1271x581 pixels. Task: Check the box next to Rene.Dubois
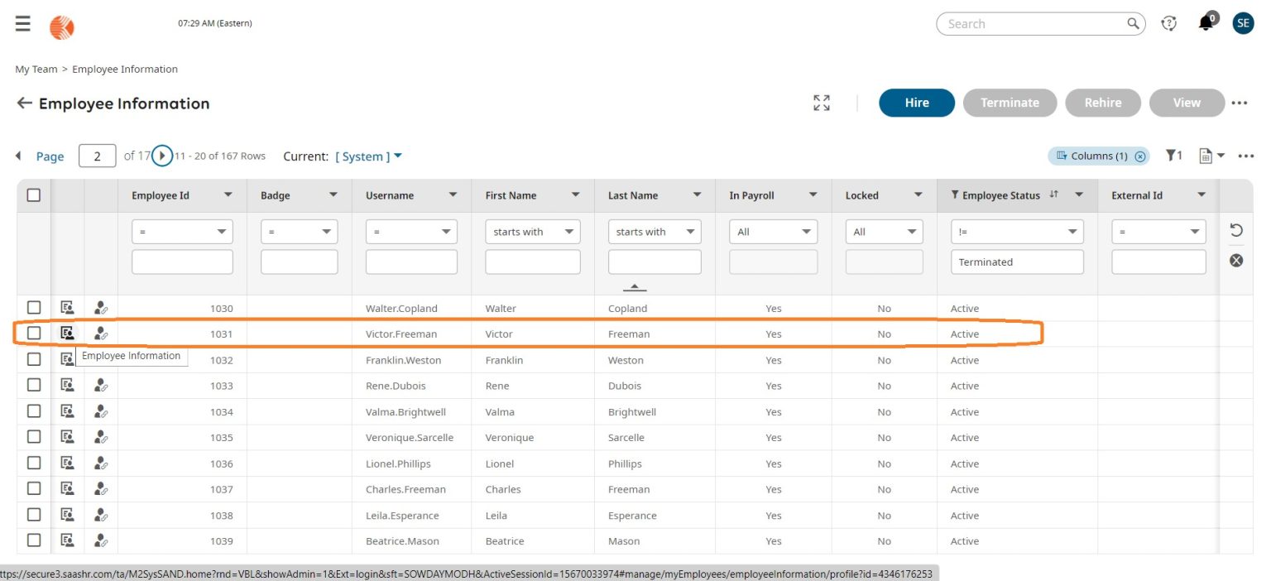pyautogui.click(x=34, y=385)
